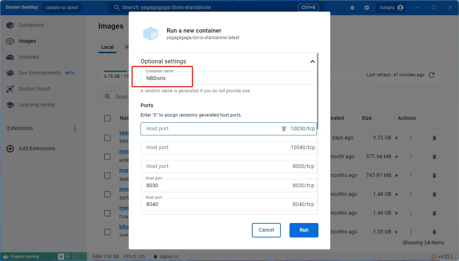This screenshot has width=459, height=261.
Task: Click the Host port field showing 8040
Action: pos(228,204)
